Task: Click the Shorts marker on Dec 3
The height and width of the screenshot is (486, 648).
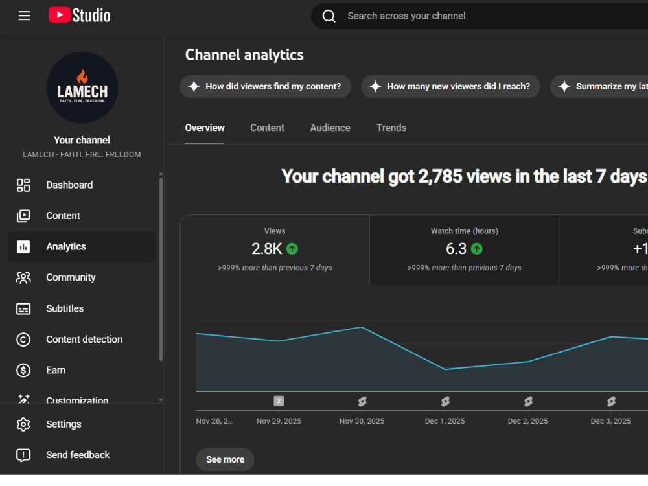Action: point(611,401)
